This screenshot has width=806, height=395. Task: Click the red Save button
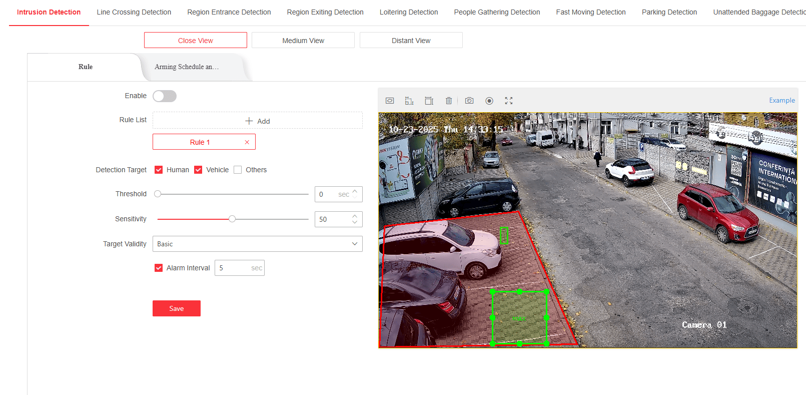177,308
